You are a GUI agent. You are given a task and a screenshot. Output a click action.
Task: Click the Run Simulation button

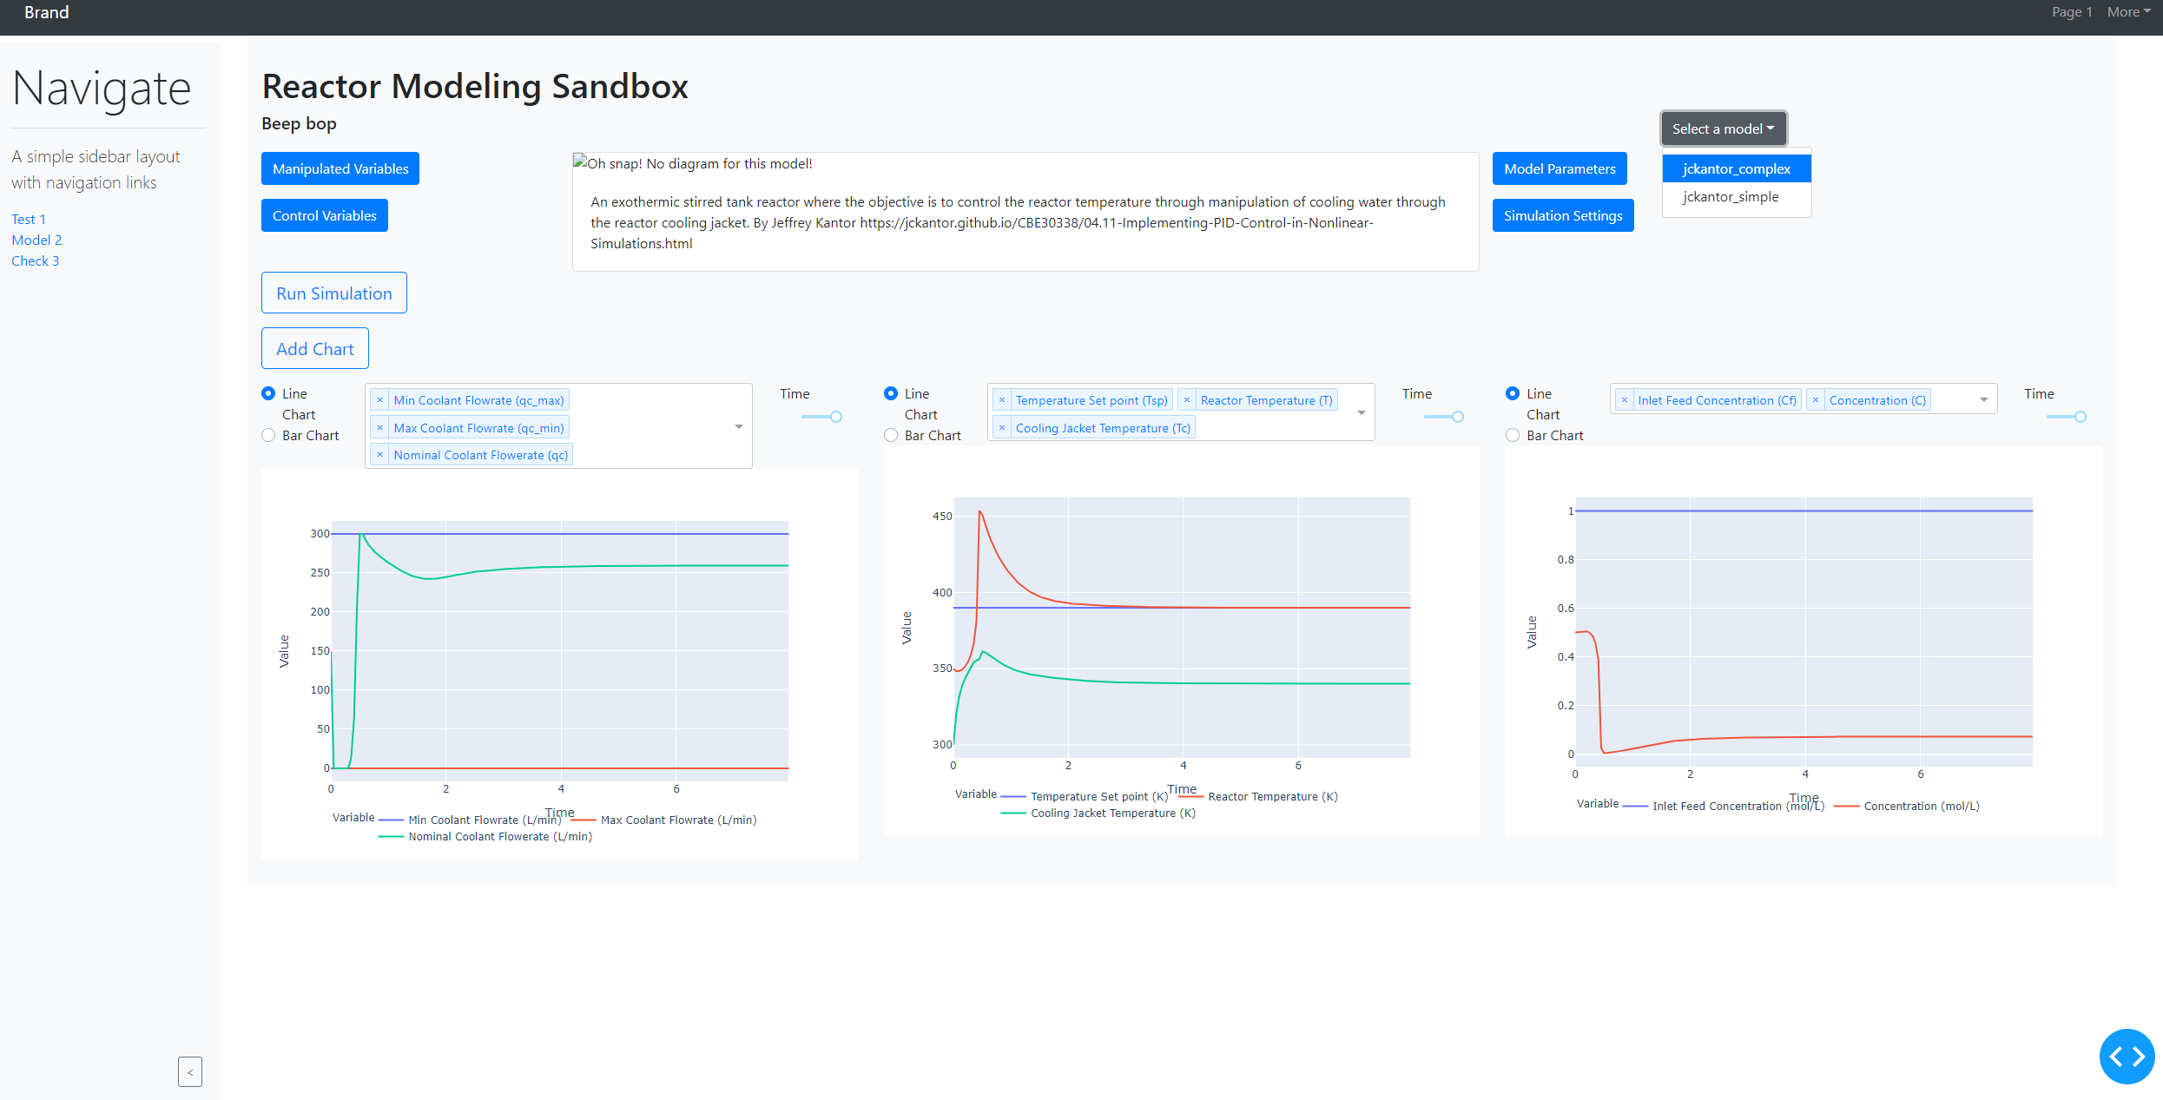333,293
